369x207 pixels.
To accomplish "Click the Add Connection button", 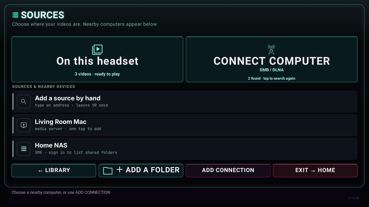I will pyautogui.click(x=228, y=170).
